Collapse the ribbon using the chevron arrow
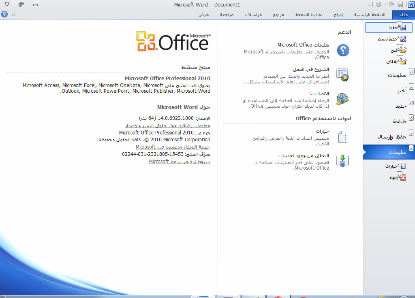 pyautogui.click(x=13, y=14)
